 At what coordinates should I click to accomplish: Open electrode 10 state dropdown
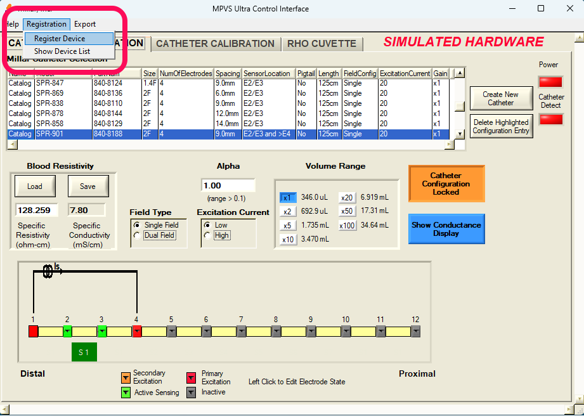[x=346, y=332]
